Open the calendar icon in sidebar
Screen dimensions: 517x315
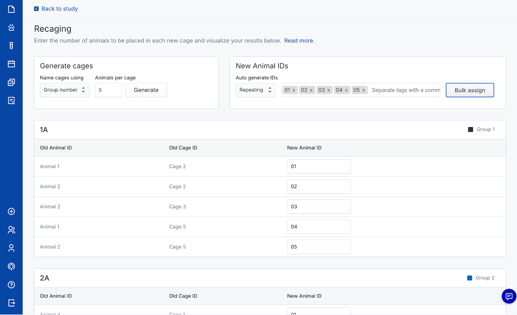[x=11, y=64]
